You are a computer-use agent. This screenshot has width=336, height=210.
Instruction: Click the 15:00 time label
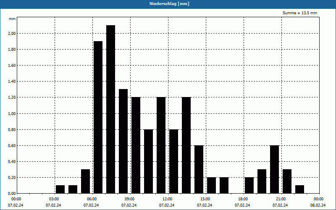point(206,199)
